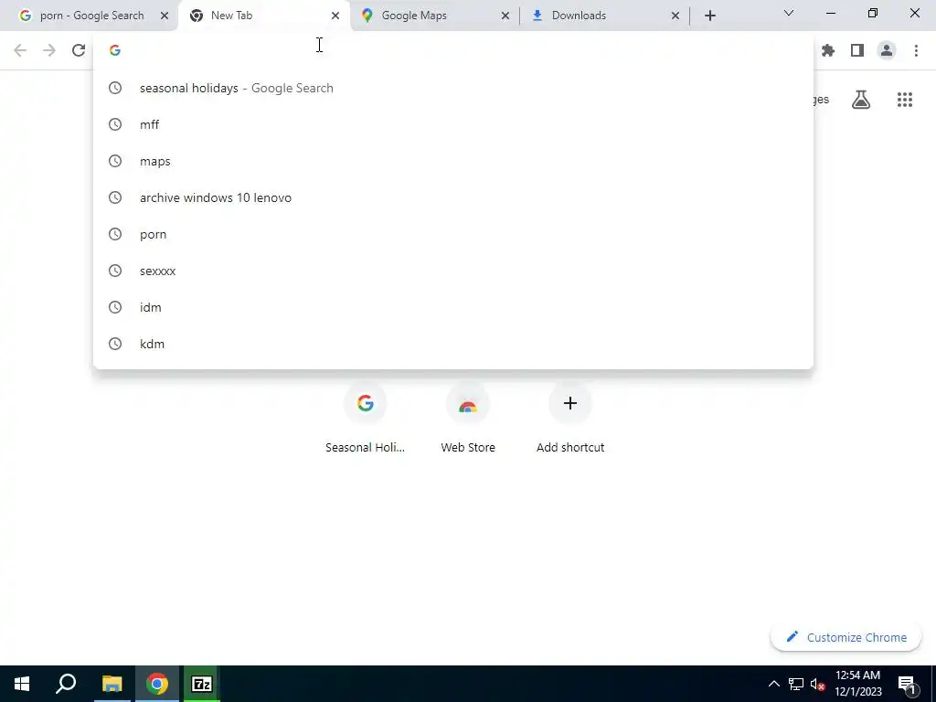Close the Downloads tab
936x702 pixels.
(x=675, y=16)
